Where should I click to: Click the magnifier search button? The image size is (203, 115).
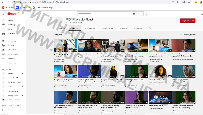click(x=140, y=14)
